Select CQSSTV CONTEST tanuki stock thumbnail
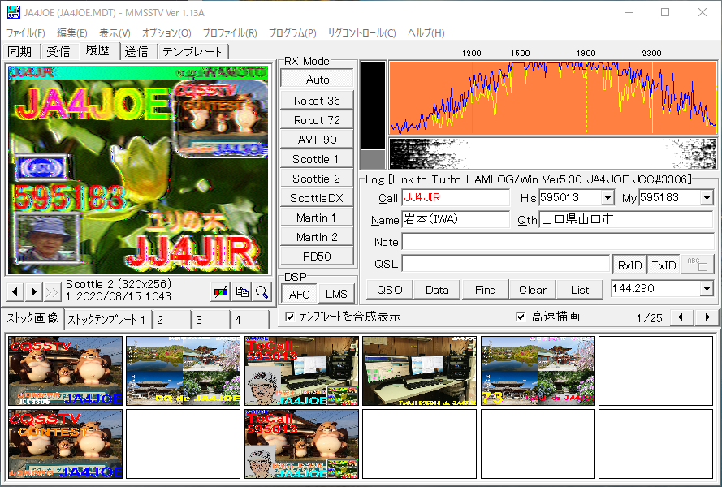The width and height of the screenshot is (722, 487). 66,444
